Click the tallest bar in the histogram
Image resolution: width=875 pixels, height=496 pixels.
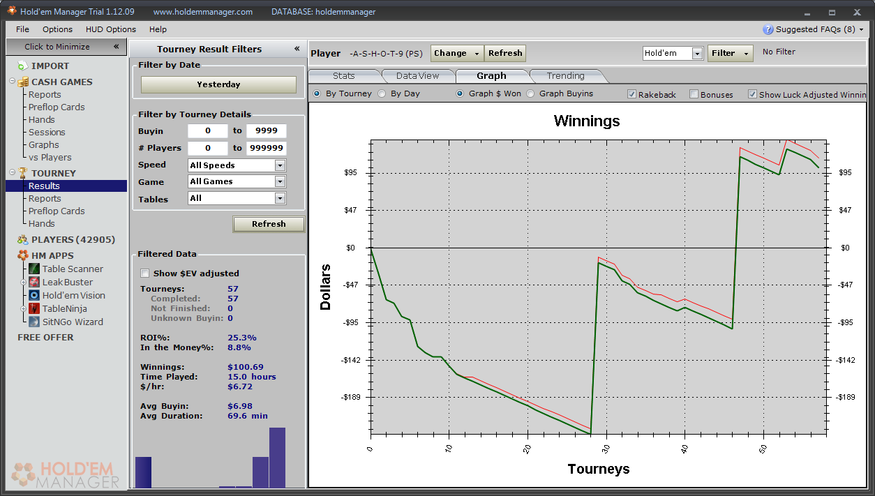point(278,458)
